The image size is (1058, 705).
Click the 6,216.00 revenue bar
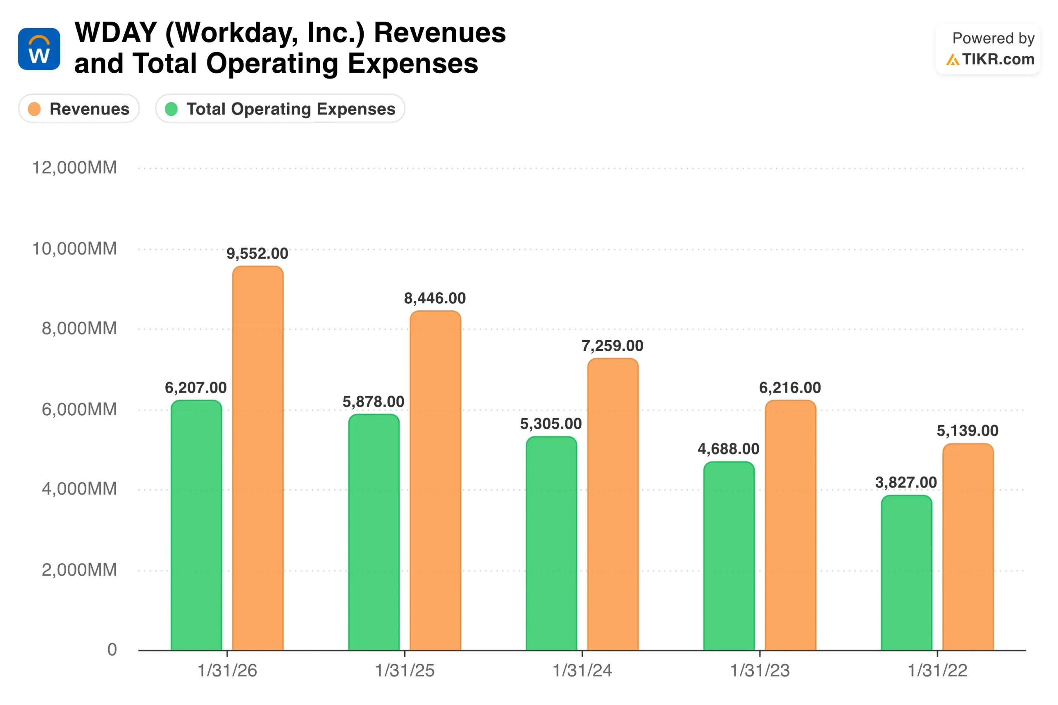(790, 525)
